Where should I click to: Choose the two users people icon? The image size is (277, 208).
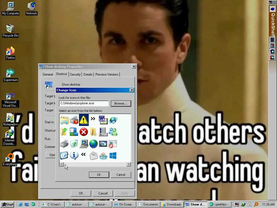(113, 132)
